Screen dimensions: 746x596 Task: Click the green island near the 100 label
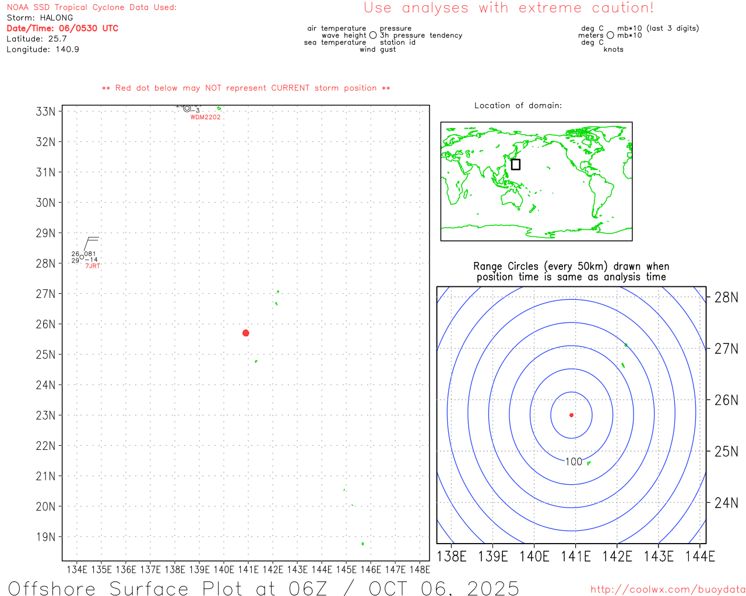589,463
